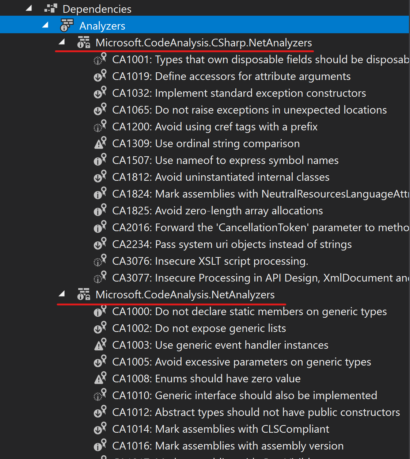Screen dimensions: 410x459
Task: Click the CA3076 rule severity icon
Action: coord(100,261)
